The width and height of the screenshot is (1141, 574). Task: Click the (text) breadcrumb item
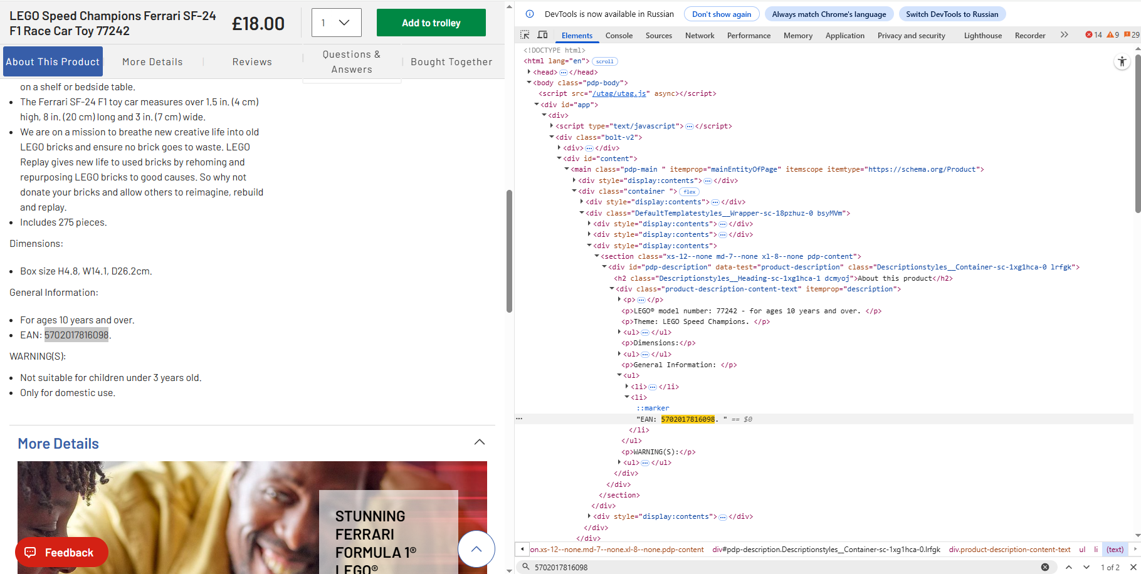point(1115,550)
